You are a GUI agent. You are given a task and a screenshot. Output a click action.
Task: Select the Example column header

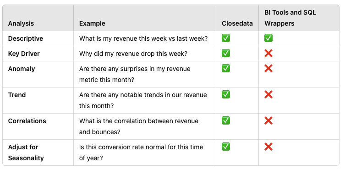tap(92, 23)
